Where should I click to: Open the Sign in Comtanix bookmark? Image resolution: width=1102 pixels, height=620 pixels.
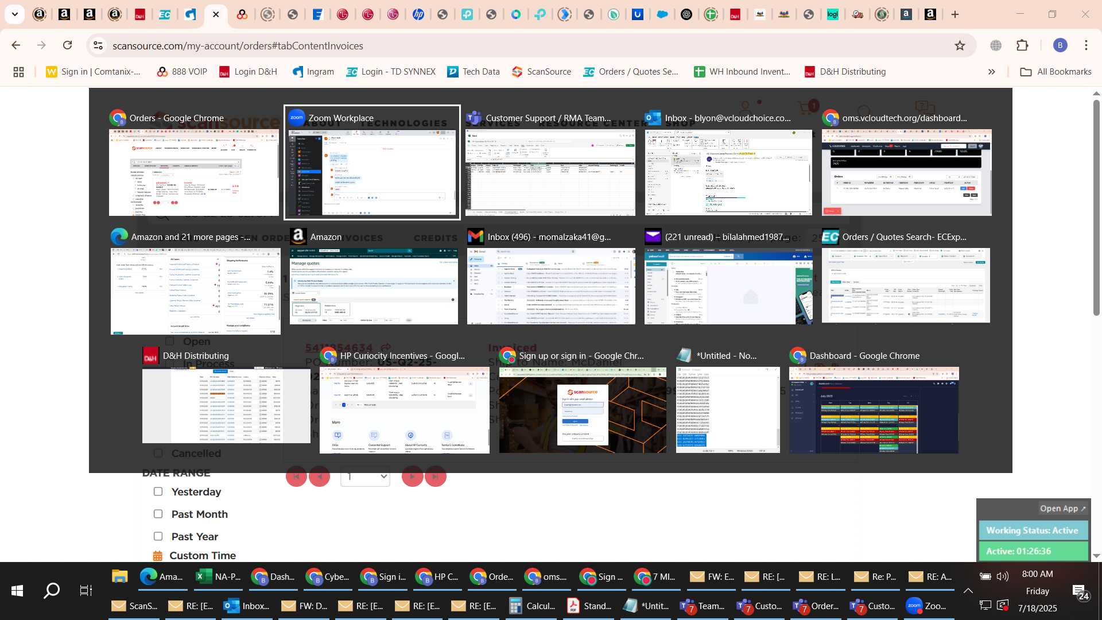tap(94, 72)
